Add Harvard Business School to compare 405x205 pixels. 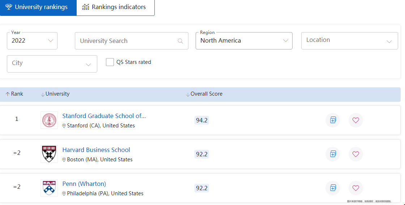[x=333, y=154]
